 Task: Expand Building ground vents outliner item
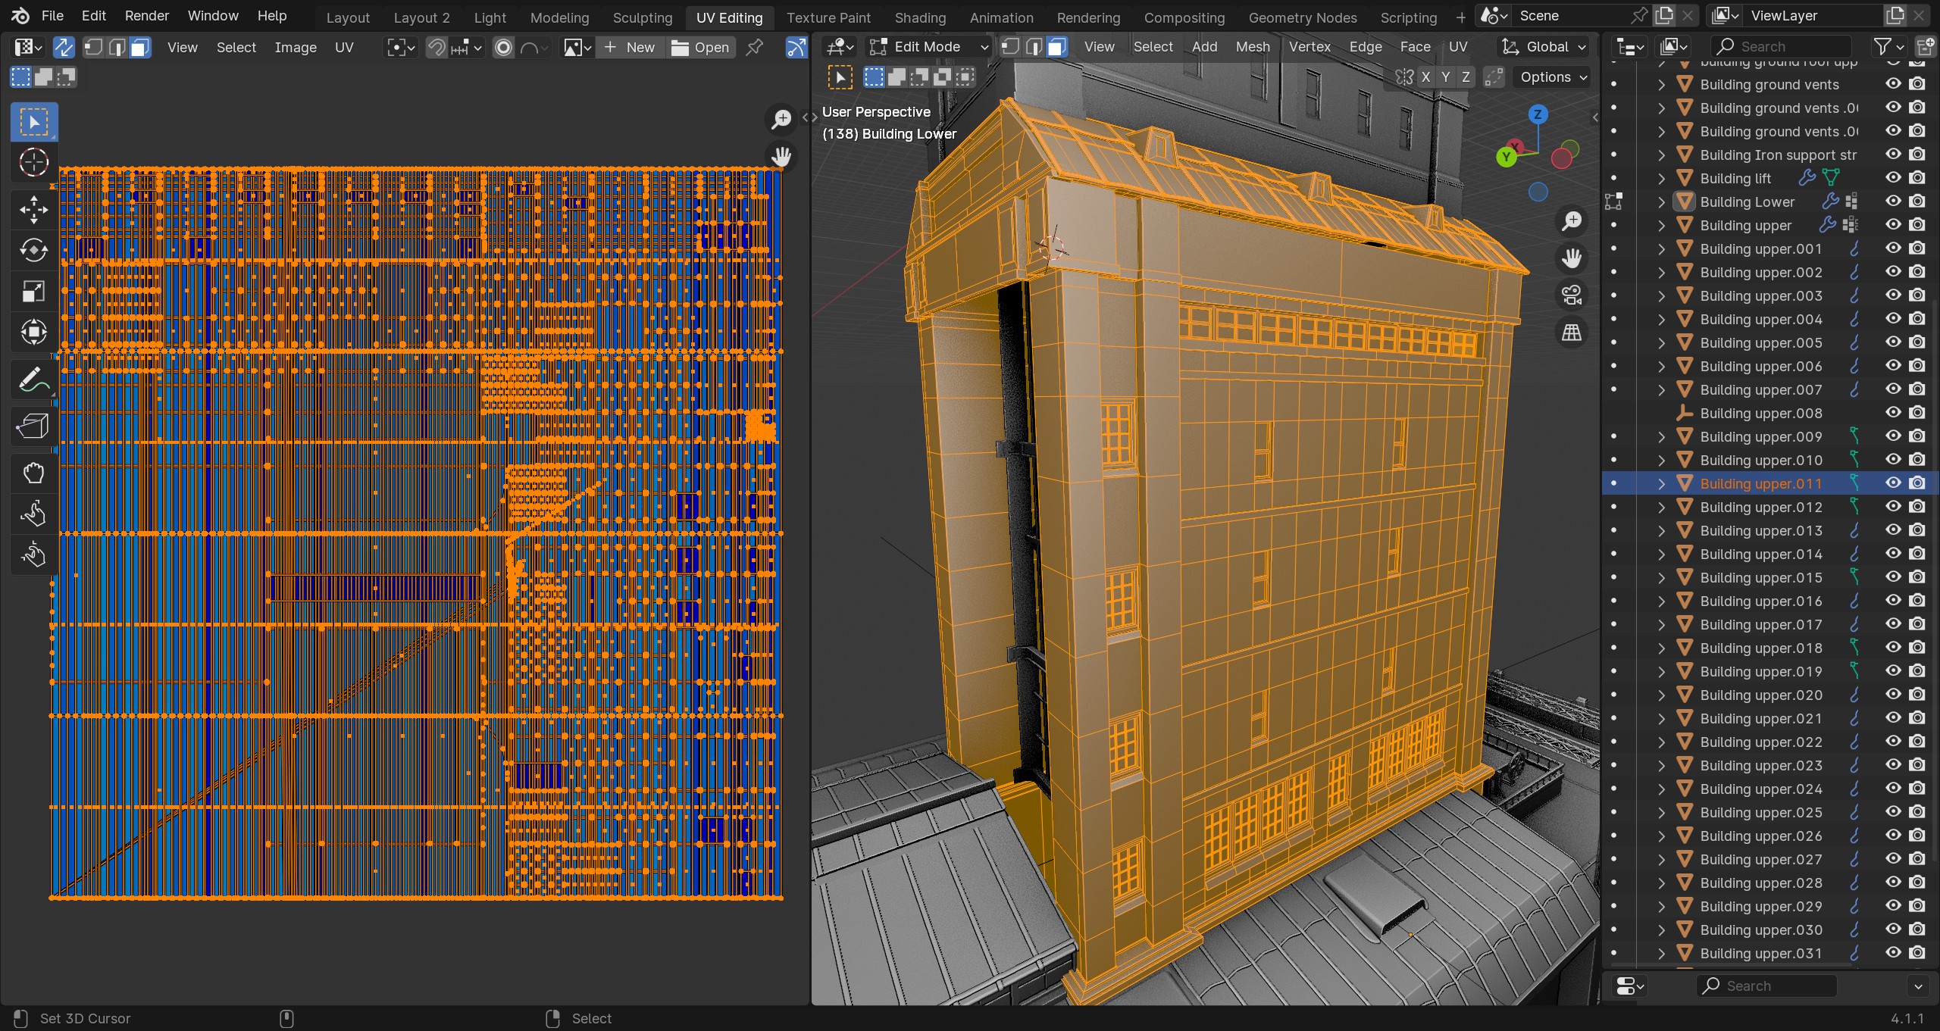[1661, 84]
